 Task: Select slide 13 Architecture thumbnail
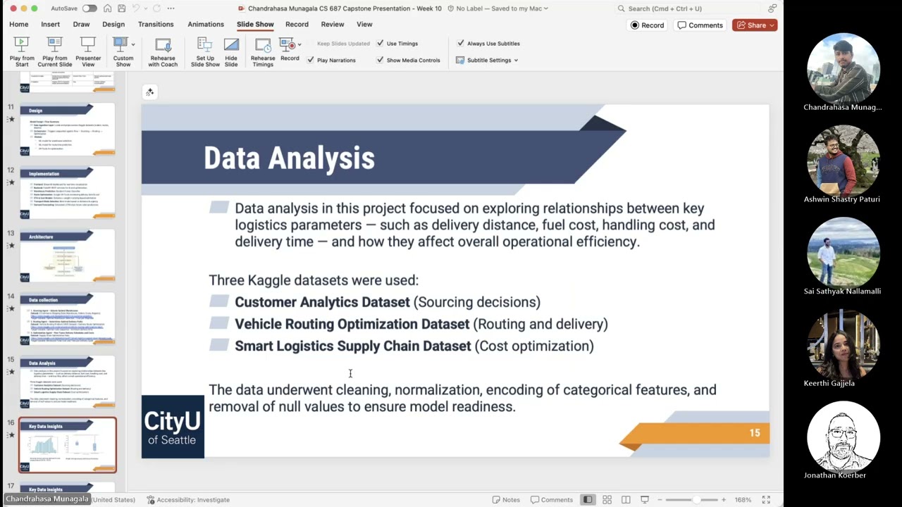click(x=68, y=256)
